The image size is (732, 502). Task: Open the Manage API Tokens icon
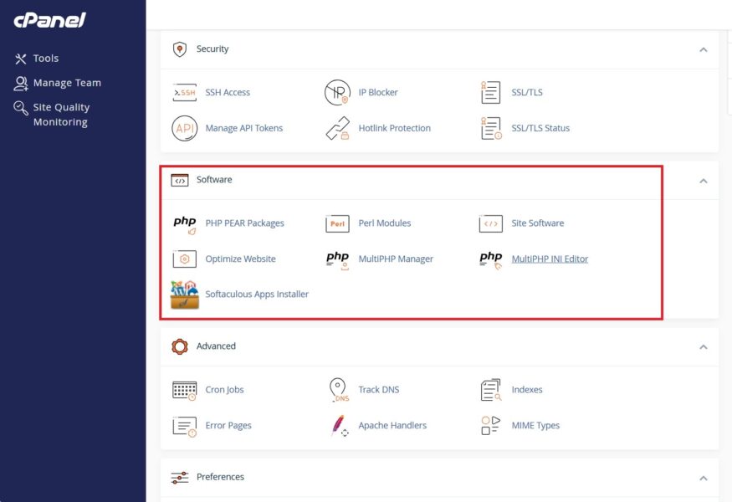[185, 128]
